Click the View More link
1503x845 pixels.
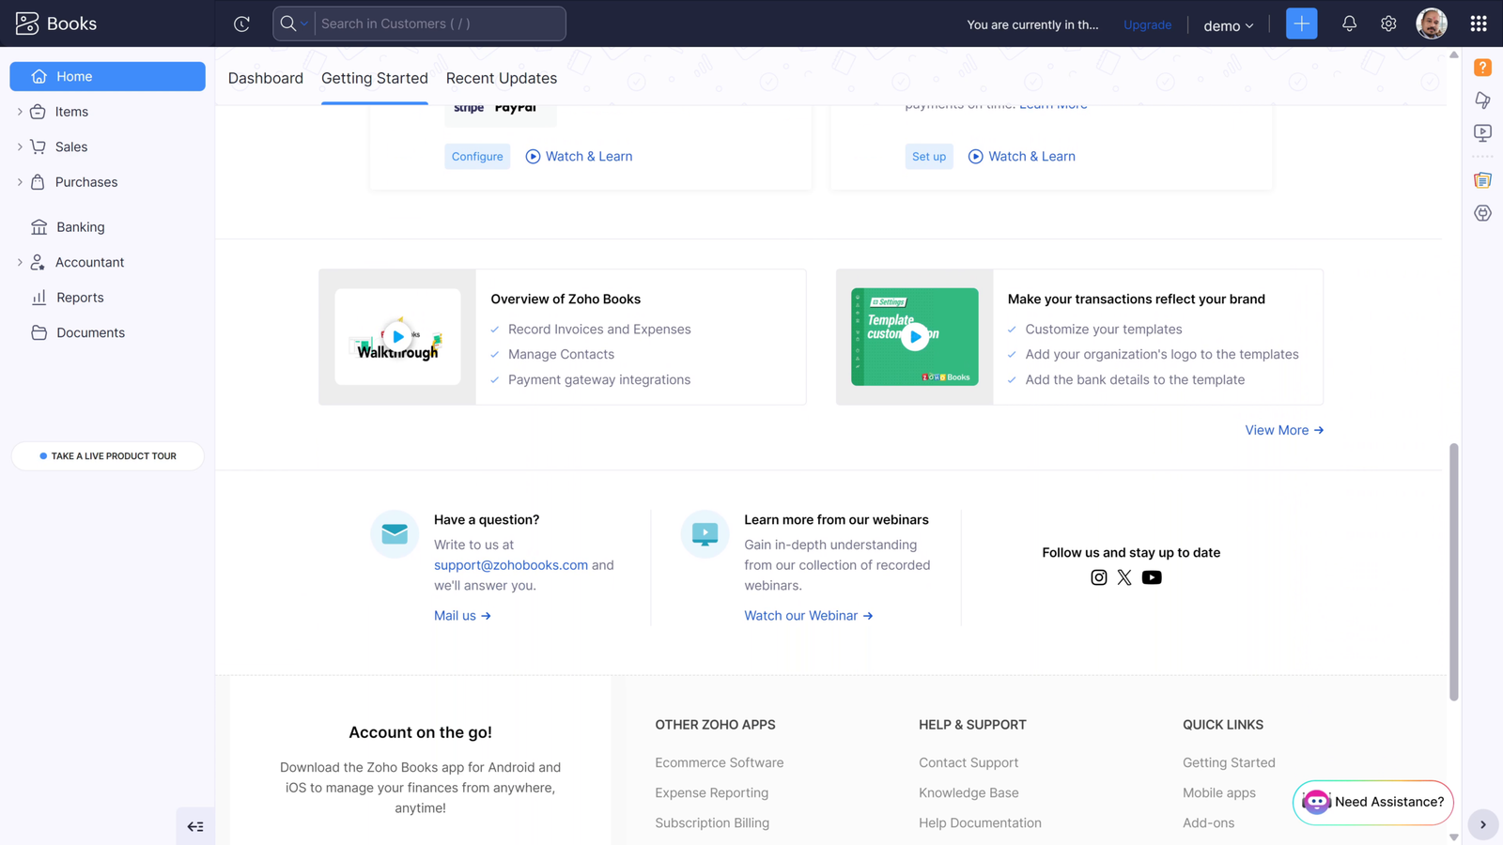(1284, 430)
